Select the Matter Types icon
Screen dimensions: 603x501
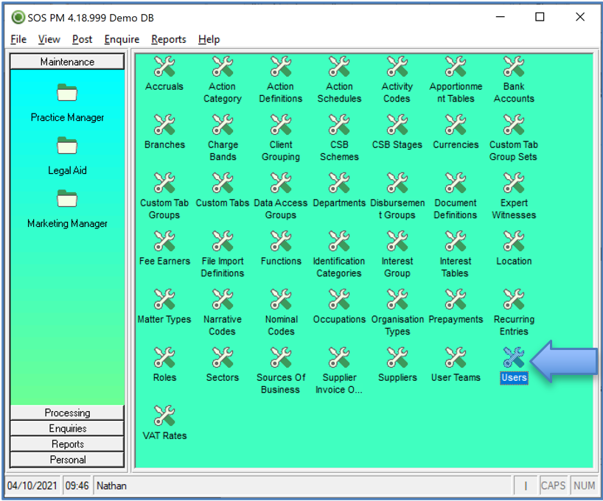click(164, 301)
